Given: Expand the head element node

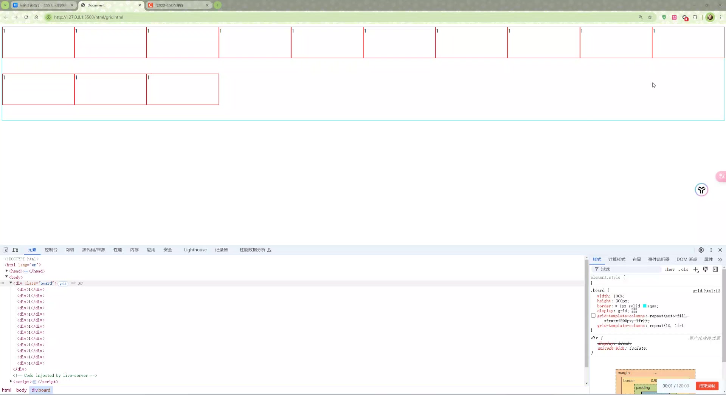Looking at the screenshot, I should [x=7, y=271].
